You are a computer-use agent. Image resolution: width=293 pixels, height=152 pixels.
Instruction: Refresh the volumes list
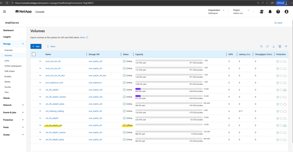tap(268, 46)
